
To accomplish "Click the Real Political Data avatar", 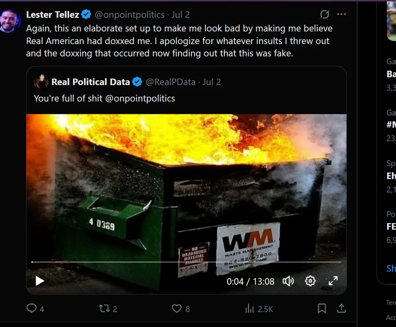I will point(41,82).
